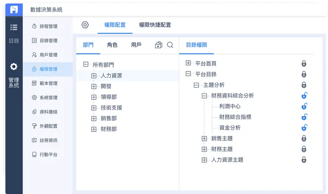Open the permission settings gear icon
This screenshot has height=194, width=328.
(85, 25)
